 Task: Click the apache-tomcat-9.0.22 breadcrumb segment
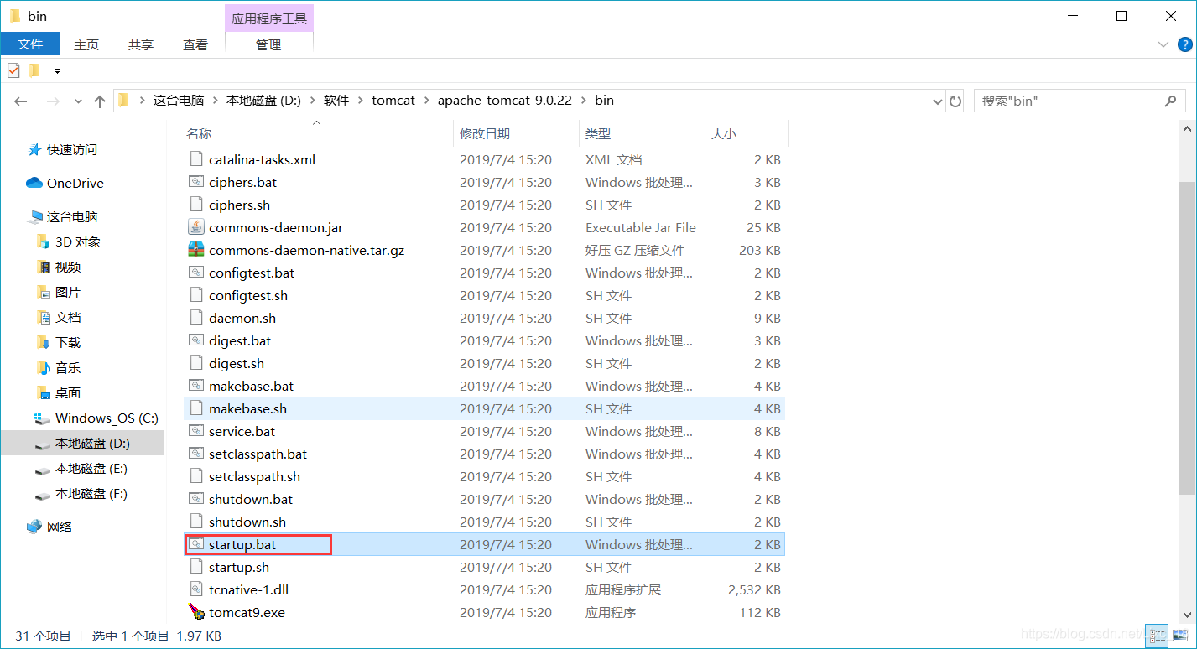[504, 101]
